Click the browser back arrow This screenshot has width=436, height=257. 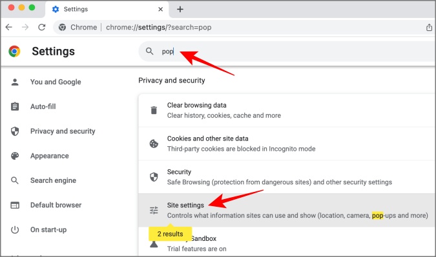click(x=9, y=27)
